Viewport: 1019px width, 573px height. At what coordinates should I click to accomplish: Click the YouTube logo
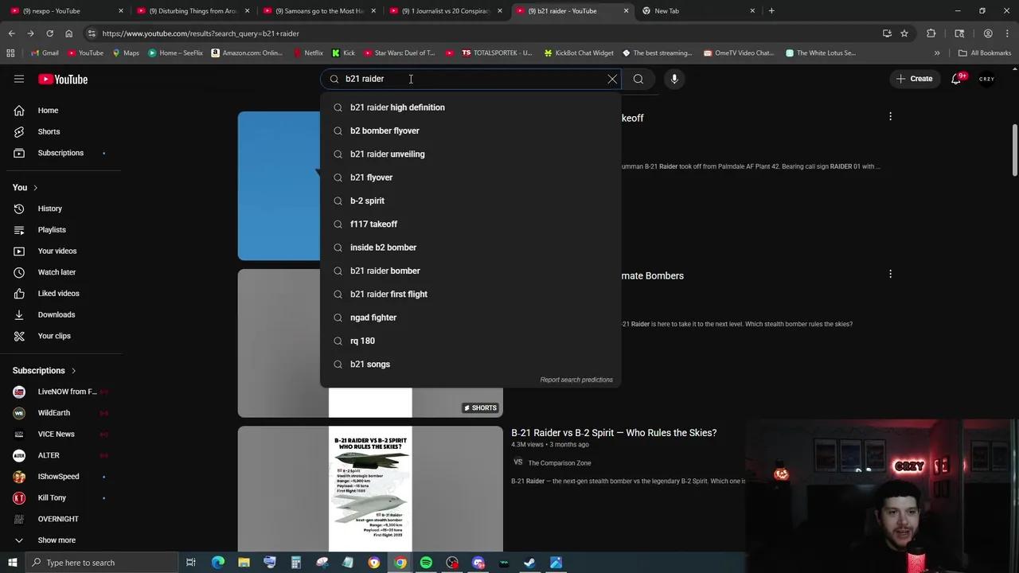click(63, 79)
